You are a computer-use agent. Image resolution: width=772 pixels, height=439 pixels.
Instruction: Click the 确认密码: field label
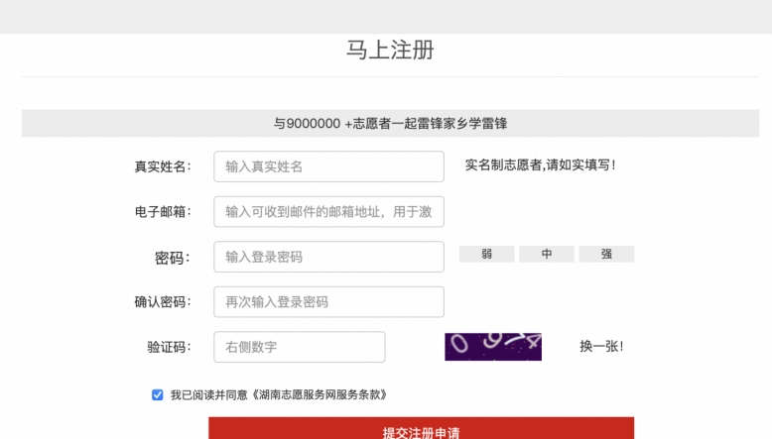(x=162, y=302)
